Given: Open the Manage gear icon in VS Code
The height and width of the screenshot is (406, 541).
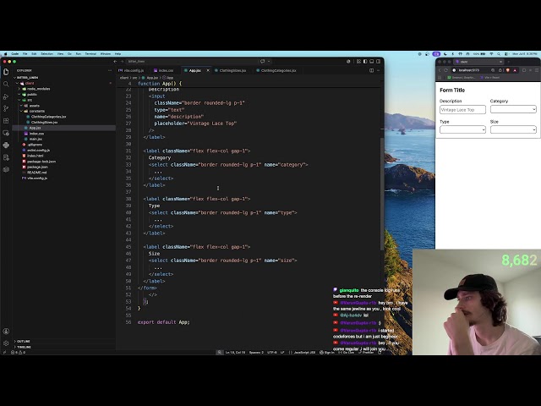Looking at the screenshot, I should 6,343.
